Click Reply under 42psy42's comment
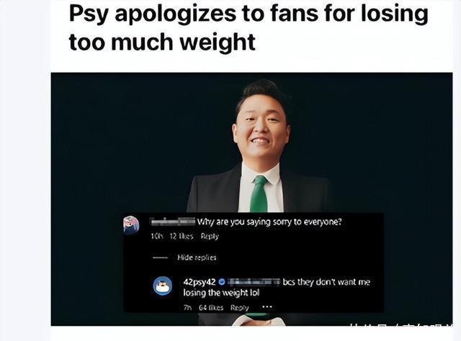Image resolution: width=461 pixels, height=341 pixels. pos(240,307)
